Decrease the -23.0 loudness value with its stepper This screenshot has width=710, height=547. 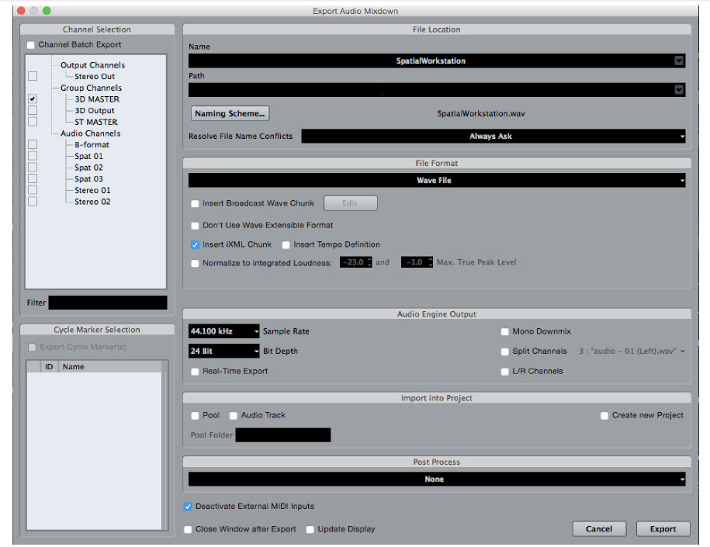click(x=370, y=264)
